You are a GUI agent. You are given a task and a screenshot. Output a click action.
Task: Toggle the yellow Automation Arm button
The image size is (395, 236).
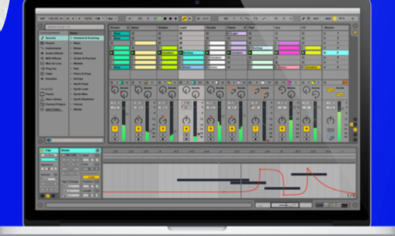184,19
